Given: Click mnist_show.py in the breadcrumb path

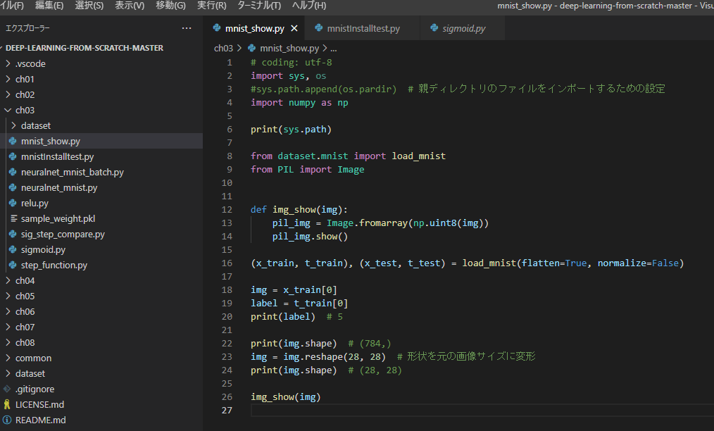Looking at the screenshot, I should click(x=289, y=49).
